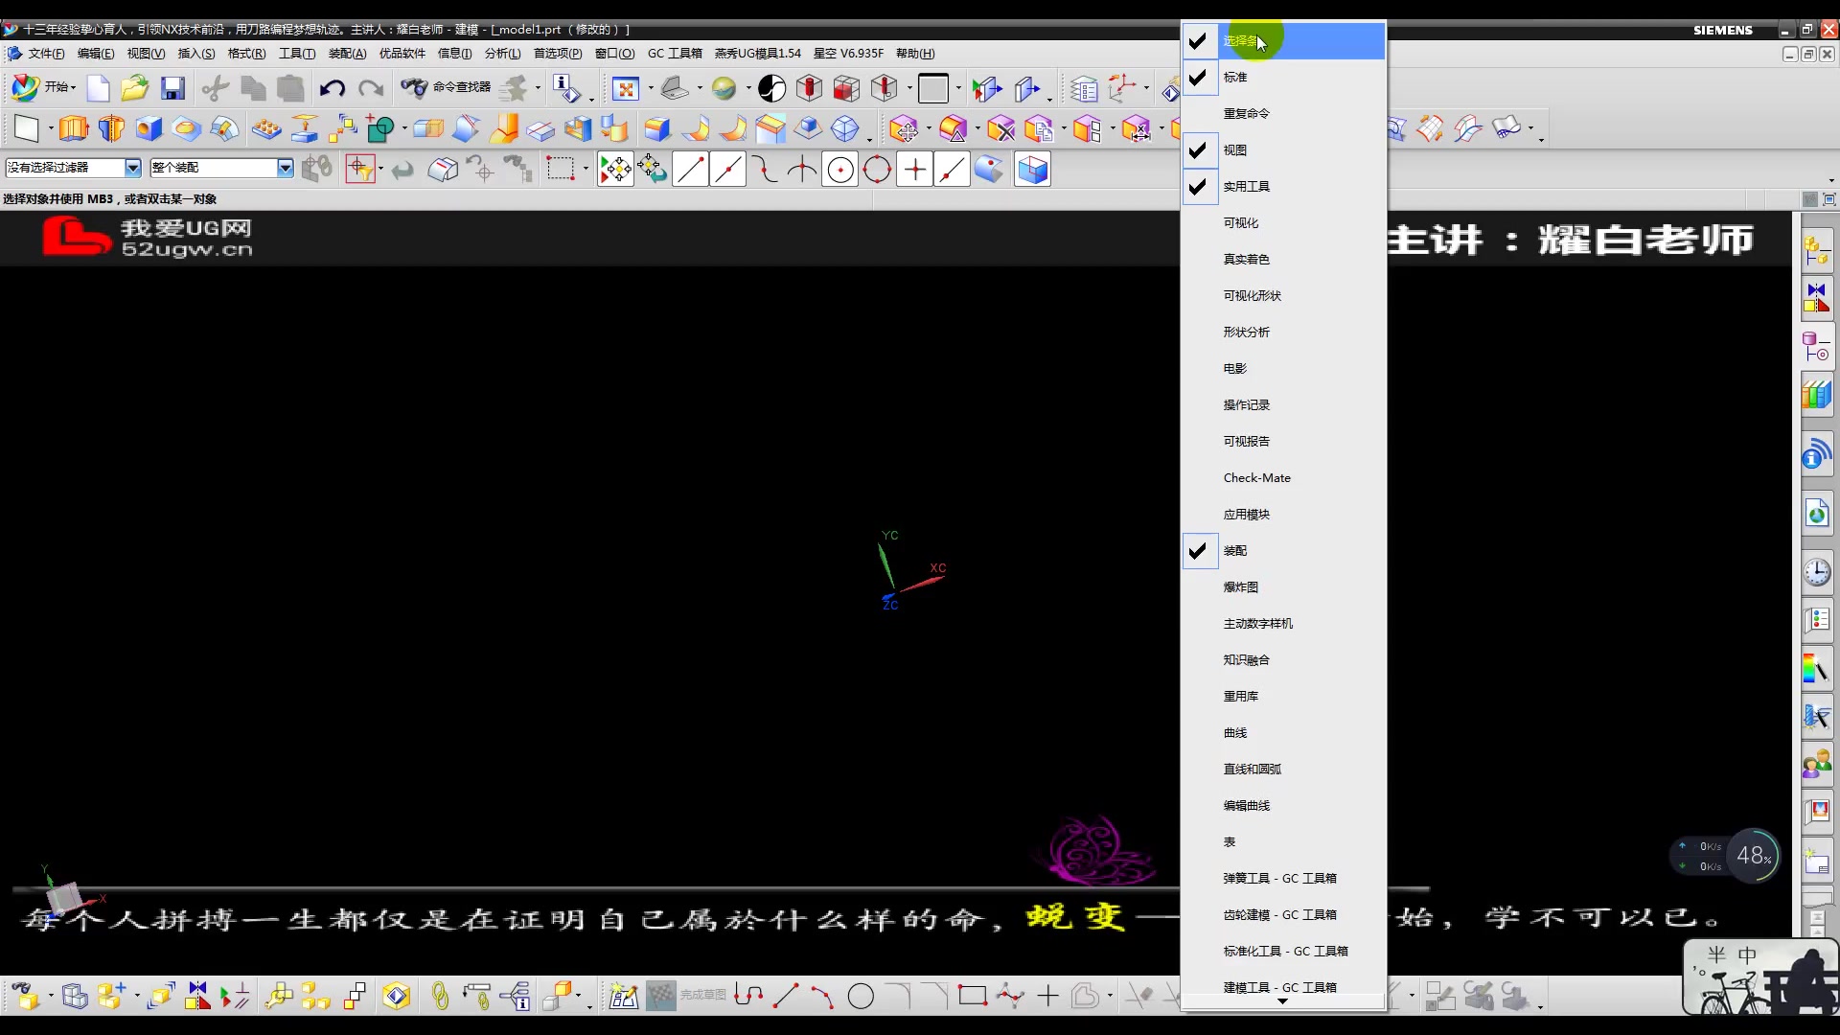Open the 分析(L) menu
1840x1035 pixels.
pos(502,54)
